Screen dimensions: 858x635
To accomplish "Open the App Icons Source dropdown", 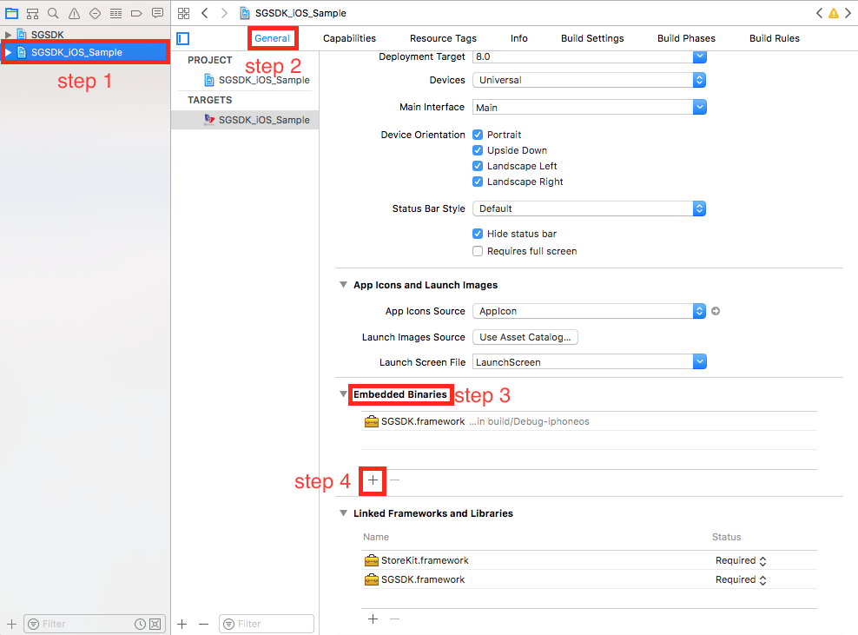I will (x=590, y=311).
